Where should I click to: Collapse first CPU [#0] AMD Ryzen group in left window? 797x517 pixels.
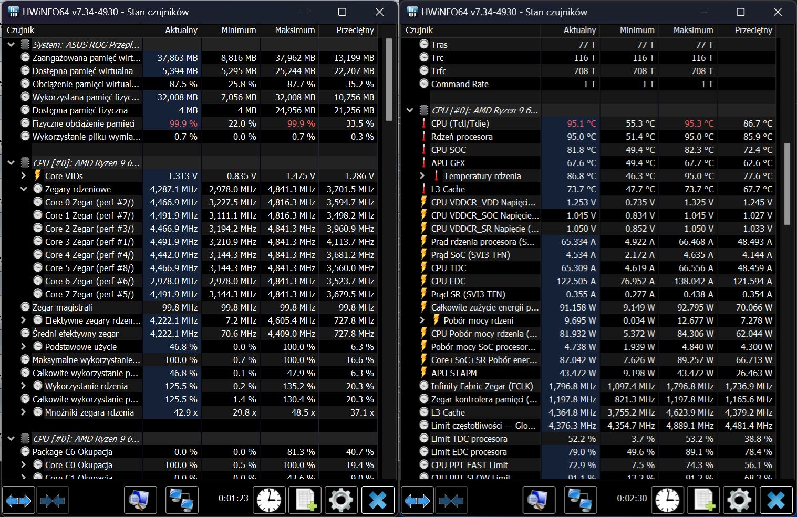(x=11, y=163)
